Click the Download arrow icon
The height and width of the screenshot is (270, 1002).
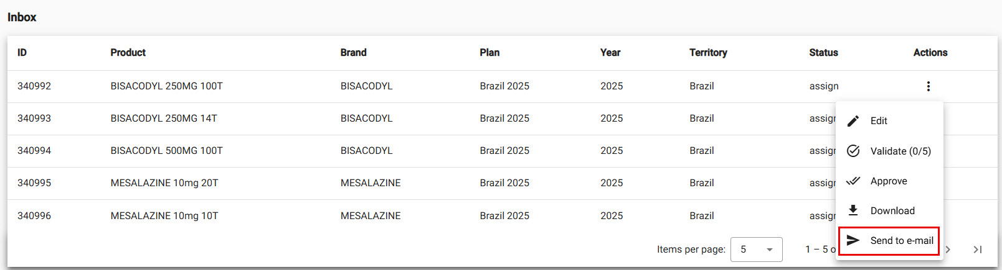[x=853, y=210]
